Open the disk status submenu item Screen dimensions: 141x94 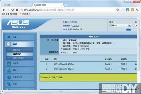[x=20, y=50]
